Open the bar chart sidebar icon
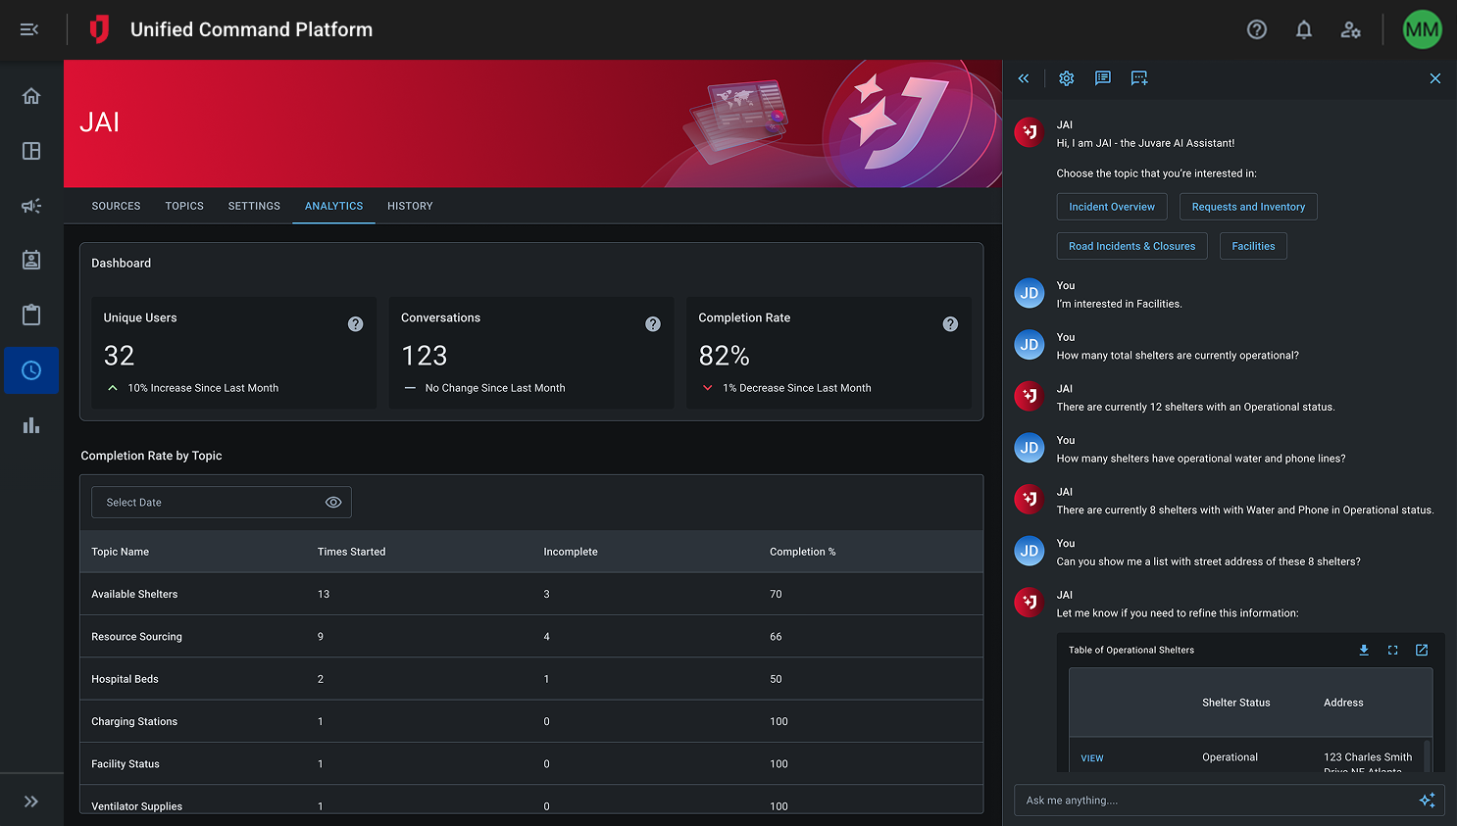This screenshot has width=1457, height=826. point(31,425)
